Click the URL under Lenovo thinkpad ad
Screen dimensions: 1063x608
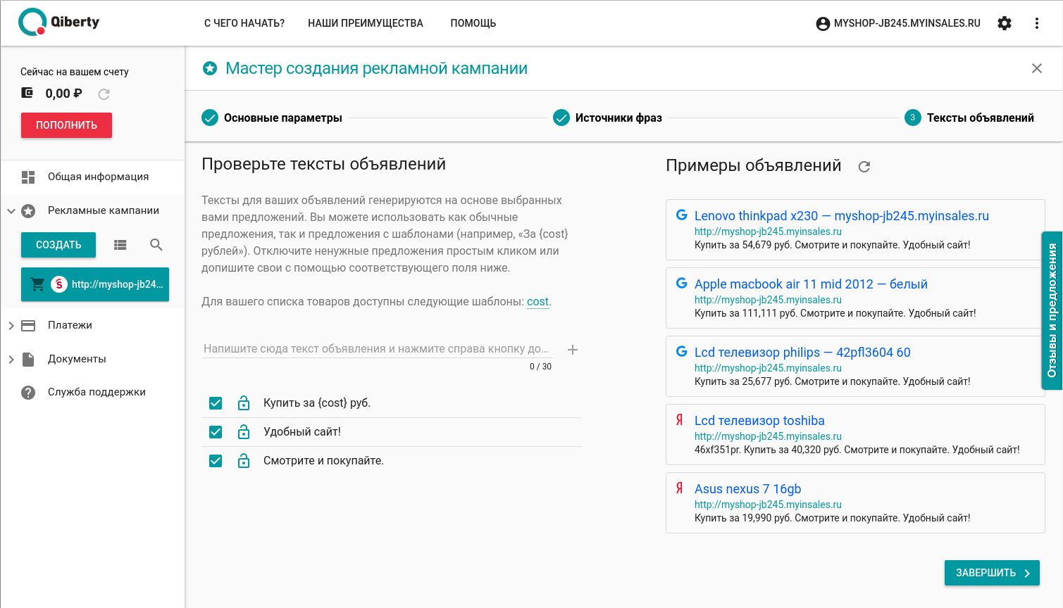coord(768,232)
